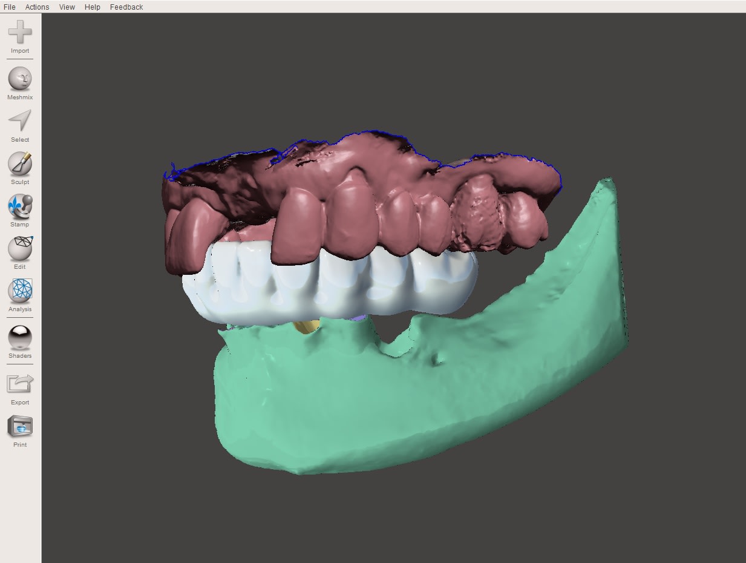The image size is (746, 563).
Task: Click the Export icon
Action: coord(20,384)
